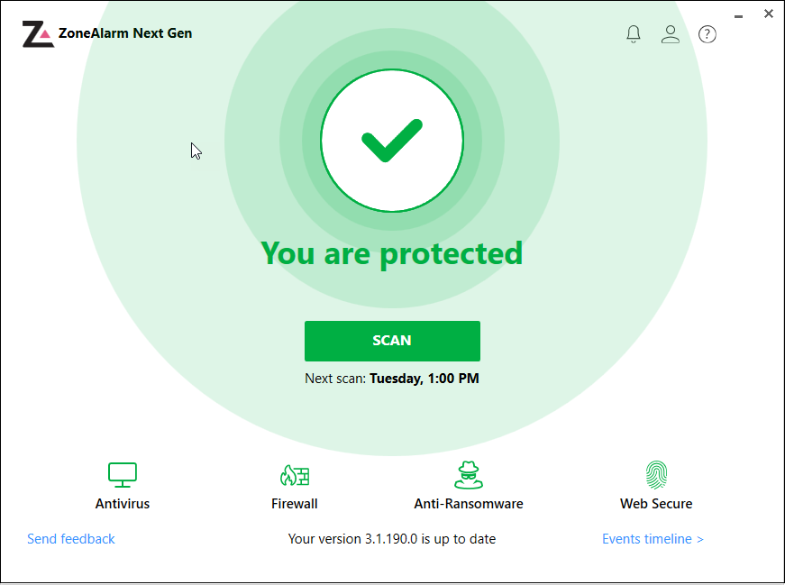Open the Web Secure fingerprint icon
Viewport: 785px width, 585px height.
(656, 475)
